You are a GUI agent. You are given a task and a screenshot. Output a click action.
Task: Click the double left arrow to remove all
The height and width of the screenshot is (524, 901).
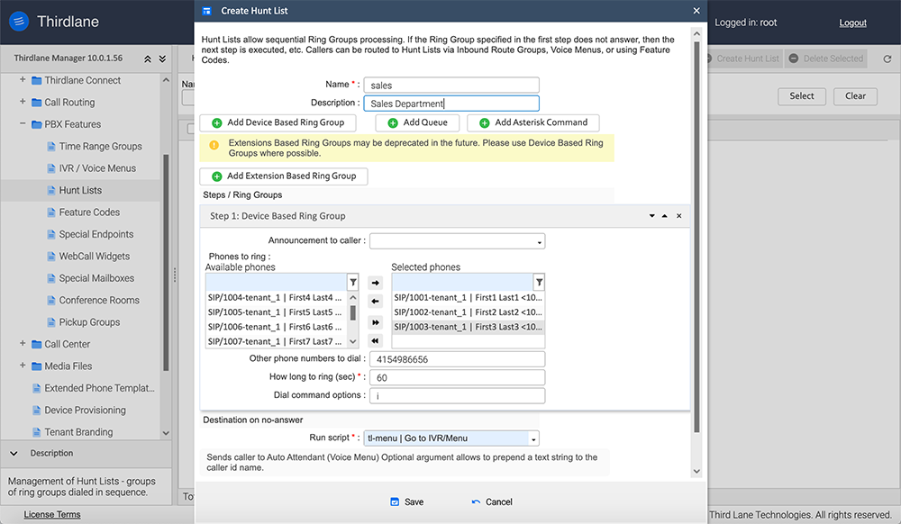click(x=376, y=340)
